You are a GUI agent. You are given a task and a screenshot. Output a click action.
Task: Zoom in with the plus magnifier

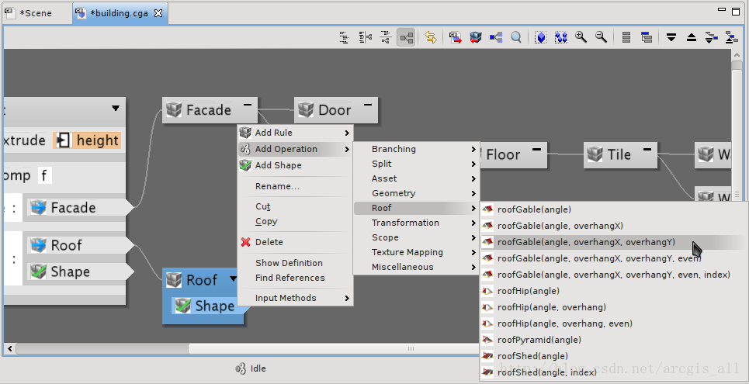tap(581, 36)
